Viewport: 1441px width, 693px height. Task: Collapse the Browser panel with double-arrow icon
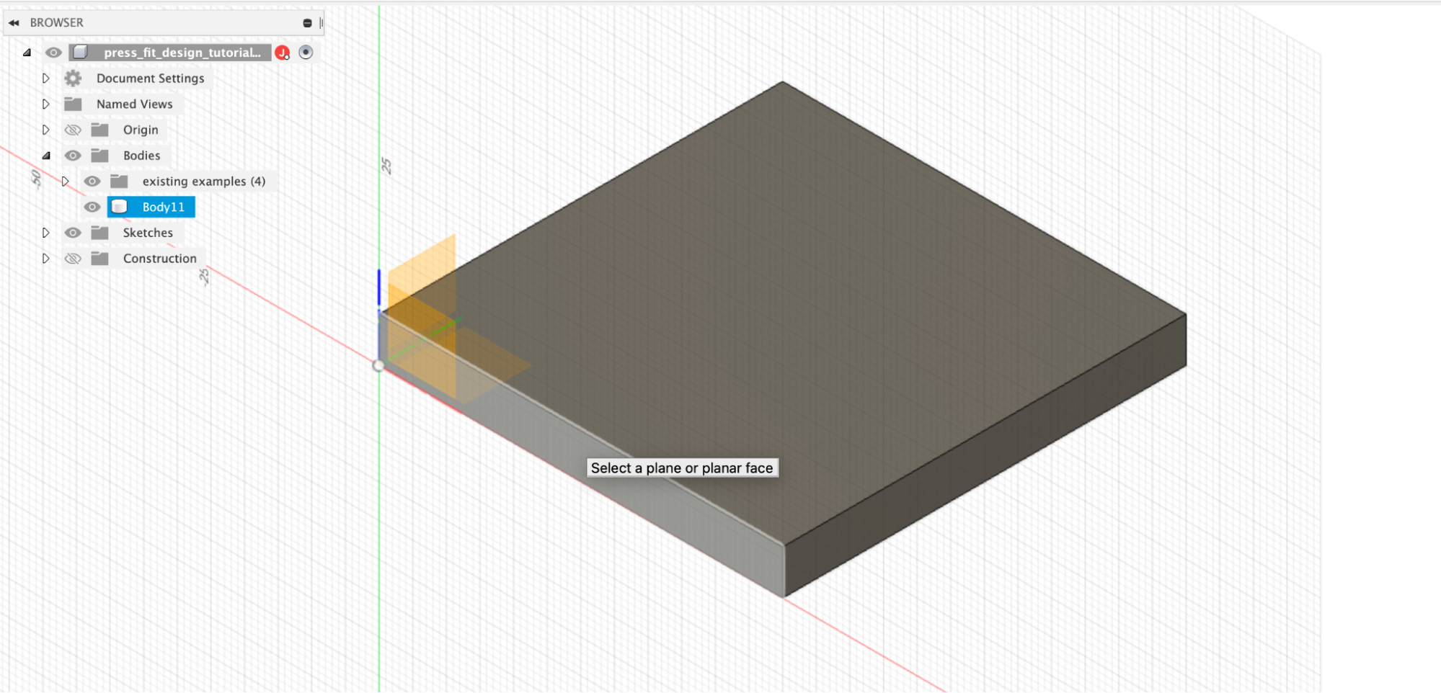14,23
